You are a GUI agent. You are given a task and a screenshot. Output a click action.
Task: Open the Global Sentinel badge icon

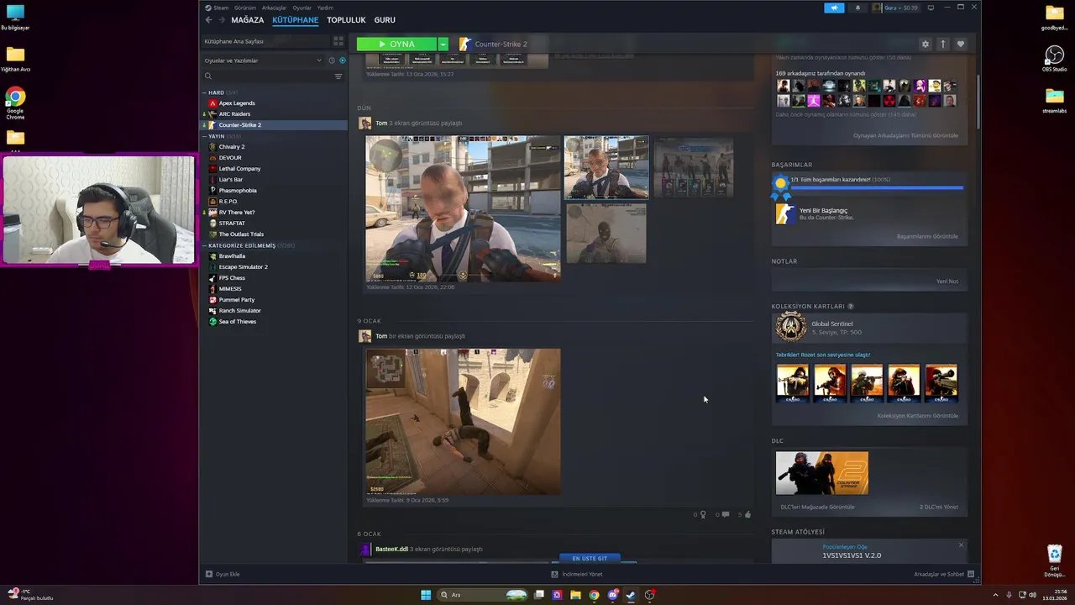click(x=790, y=327)
